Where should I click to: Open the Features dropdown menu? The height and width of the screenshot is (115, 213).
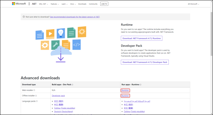click(55, 4)
